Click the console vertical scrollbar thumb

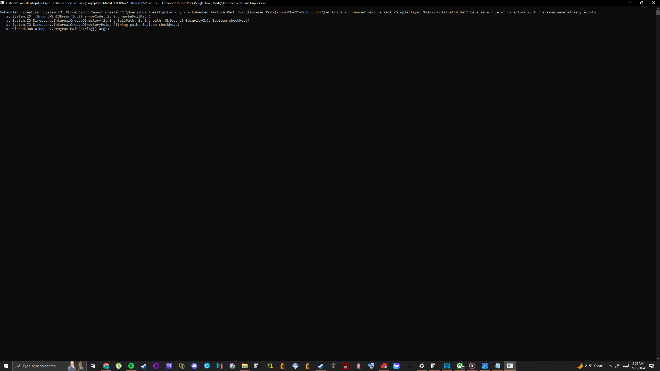pyautogui.click(x=658, y=12)
